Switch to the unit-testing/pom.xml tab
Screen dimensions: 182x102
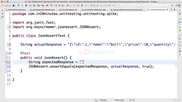click(68, 10)
